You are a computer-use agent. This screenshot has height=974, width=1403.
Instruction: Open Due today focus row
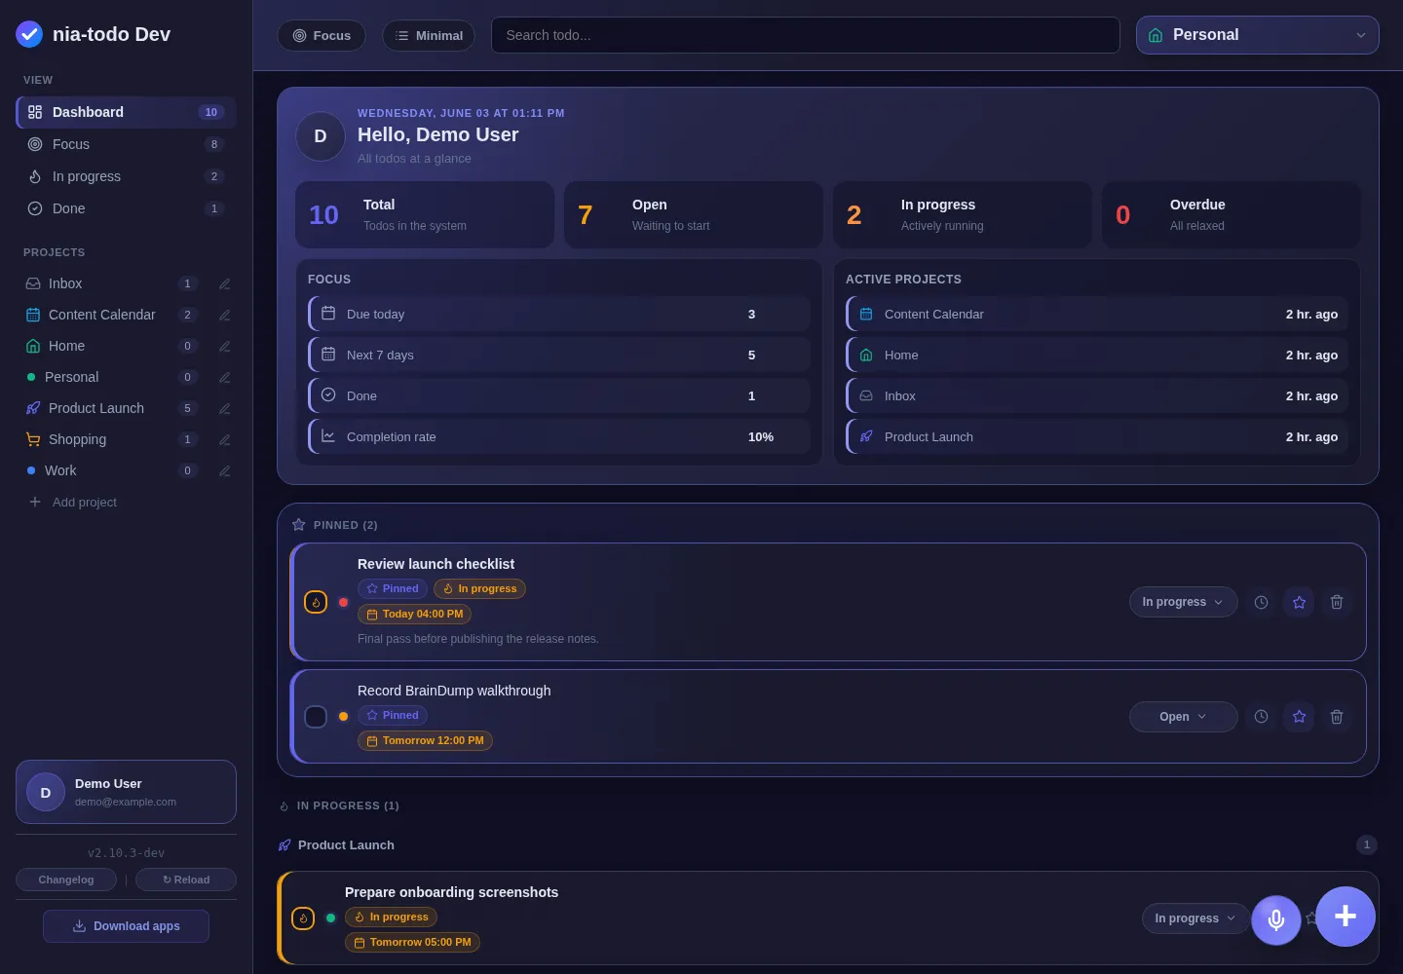(559, 314)
